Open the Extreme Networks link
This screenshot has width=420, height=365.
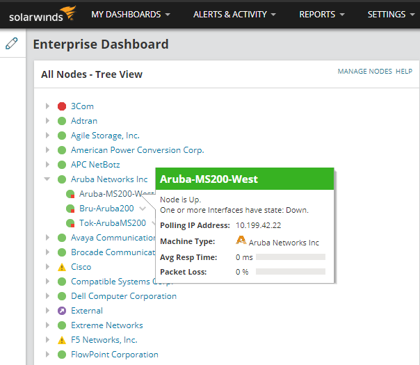pos(107,325)
